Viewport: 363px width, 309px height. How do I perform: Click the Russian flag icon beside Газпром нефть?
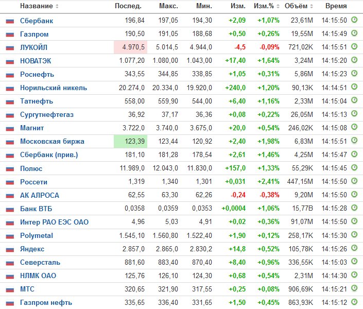[10, 303]
